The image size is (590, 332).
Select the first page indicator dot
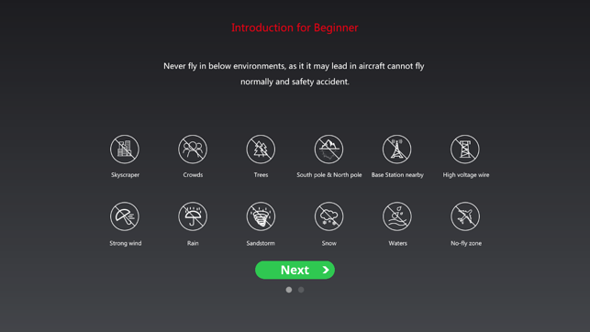click(x=289, y=290)
